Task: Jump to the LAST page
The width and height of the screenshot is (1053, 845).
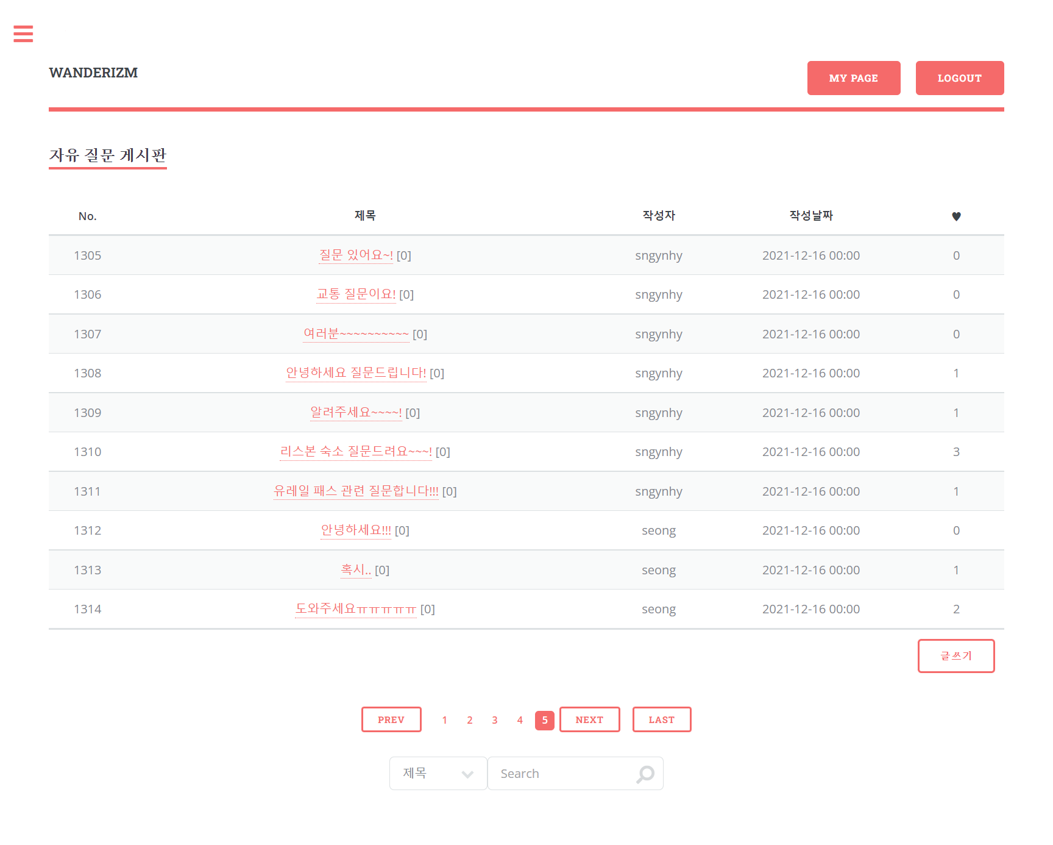Action: (x=662, y=719)
